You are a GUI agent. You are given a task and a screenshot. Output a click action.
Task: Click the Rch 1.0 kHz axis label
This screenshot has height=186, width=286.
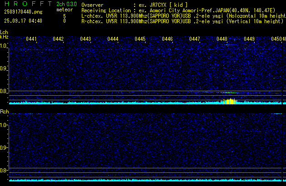tap(4, 125)
